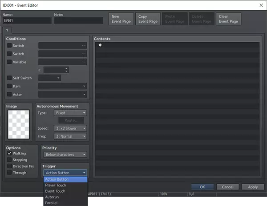Click Copy Event Page button

(148, 19)
